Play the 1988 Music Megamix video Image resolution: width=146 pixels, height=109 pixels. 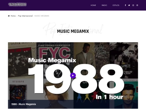[73, 75]
